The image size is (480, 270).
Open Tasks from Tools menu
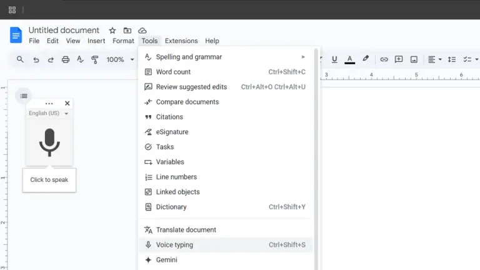coord(225,147)
